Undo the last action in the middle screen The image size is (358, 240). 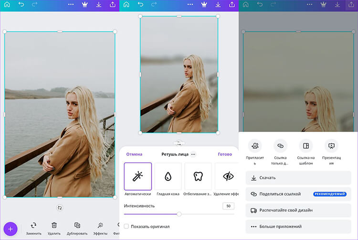[x=140, y=4]
